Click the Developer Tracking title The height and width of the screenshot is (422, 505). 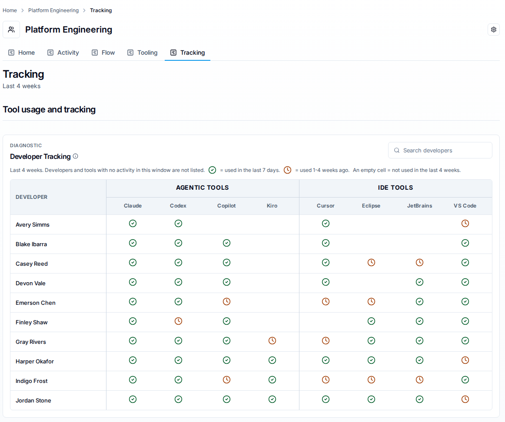tap(40, 157)
